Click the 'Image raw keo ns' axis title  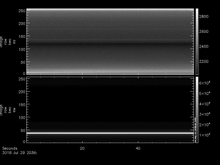[8, 42]
